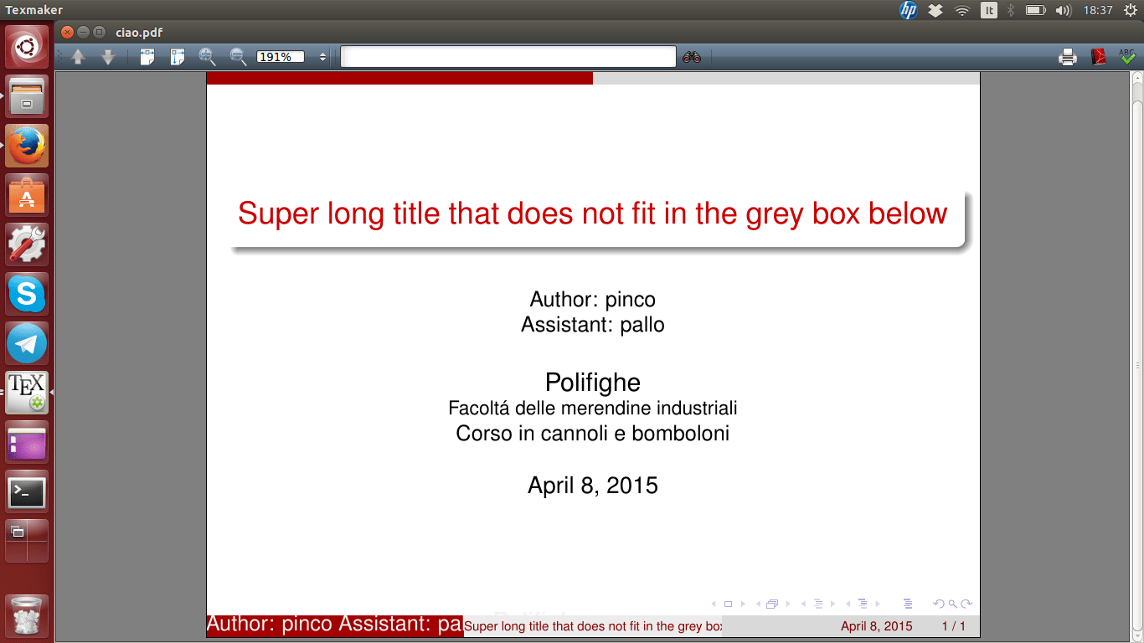Click the beamer go-forward curved arrow
This screenshot has width=1144, height=643.
click(966, 604)
